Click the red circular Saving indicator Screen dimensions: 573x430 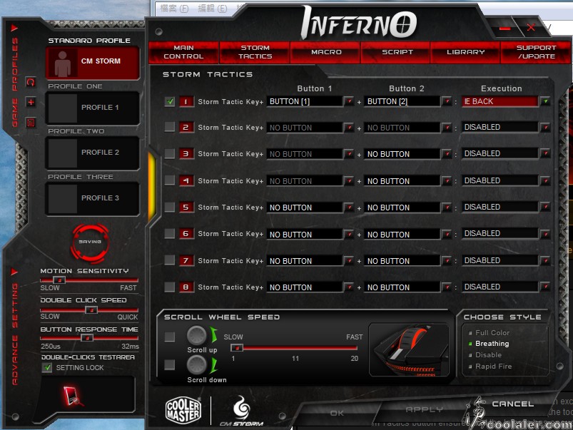click(90, 242)
